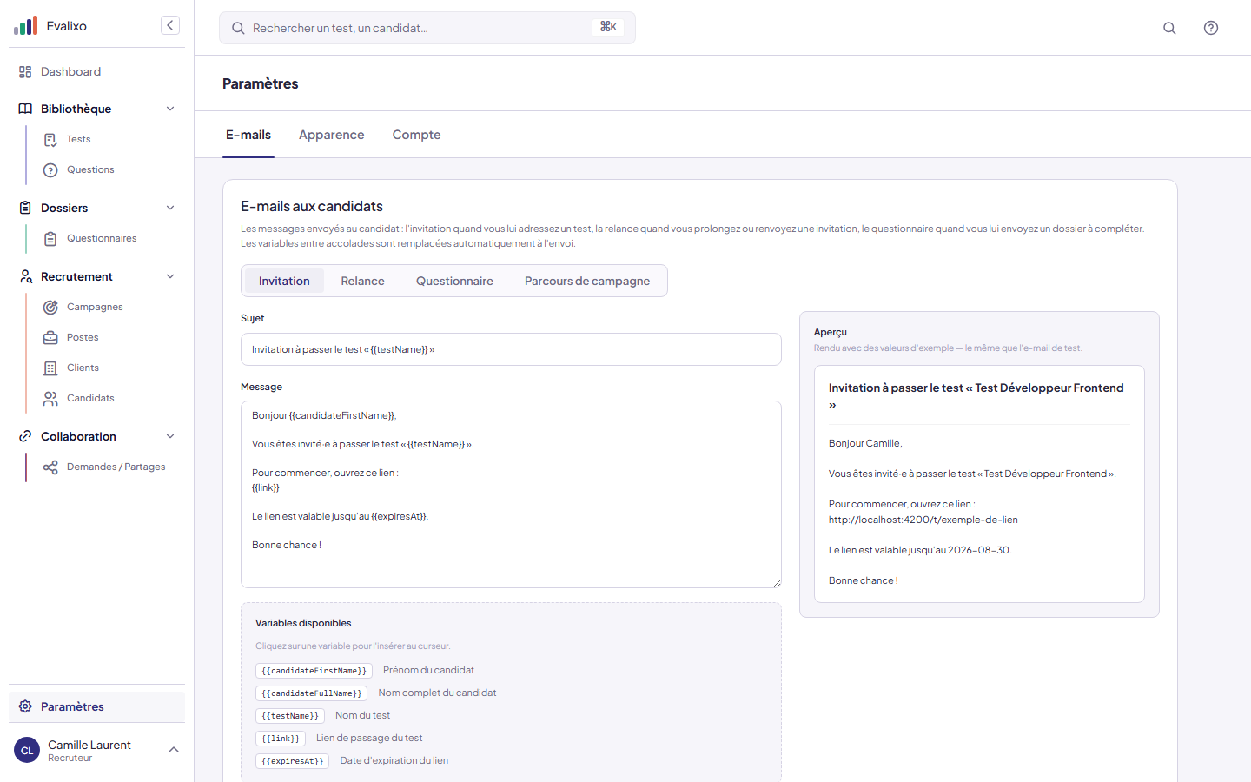
Task: Click the Questions help-circle icon
Action: point(50,170)
